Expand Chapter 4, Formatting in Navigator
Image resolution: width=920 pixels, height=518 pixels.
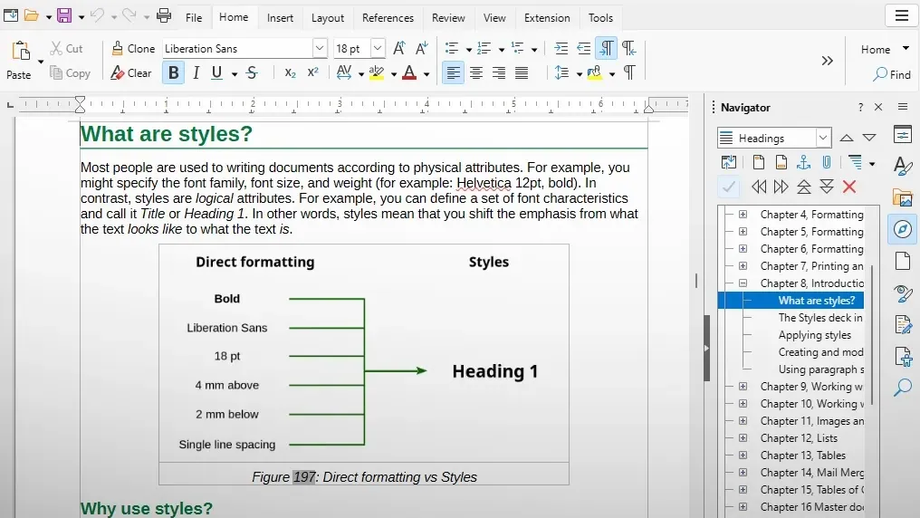click(x=743, y=214)
